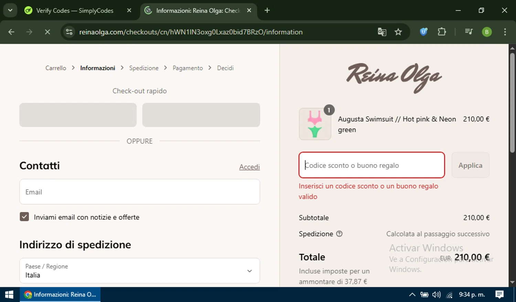Viewport: 516px width, 302px height.
Task: Open battery status tray icon
Action: [424, 294]
